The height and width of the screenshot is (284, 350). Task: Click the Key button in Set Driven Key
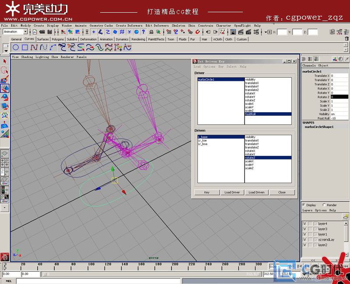[x=207, y=192]
